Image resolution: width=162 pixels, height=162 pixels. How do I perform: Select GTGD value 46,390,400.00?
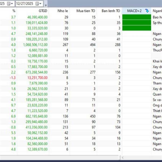(38, 17)
